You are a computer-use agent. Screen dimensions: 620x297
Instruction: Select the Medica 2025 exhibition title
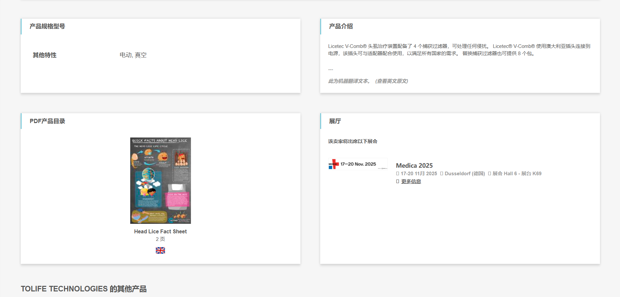(414, 165)
